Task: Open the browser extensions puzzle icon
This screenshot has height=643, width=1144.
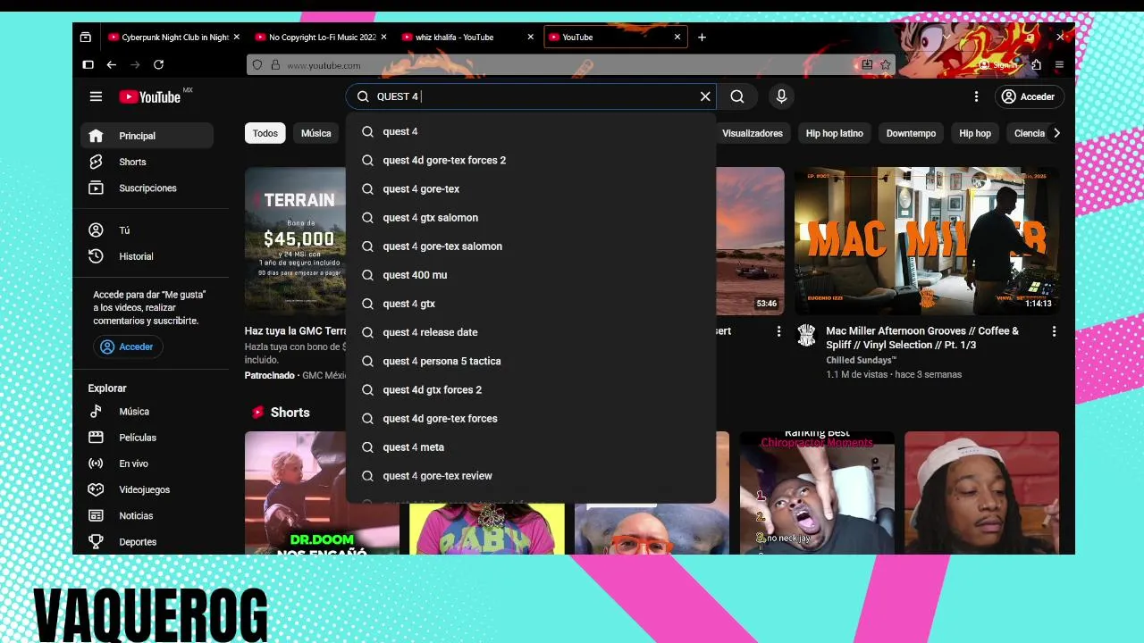Action: (1036, 64)
